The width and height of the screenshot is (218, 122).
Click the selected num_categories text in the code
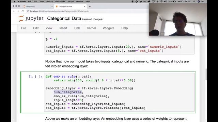(x=67, y=92)
